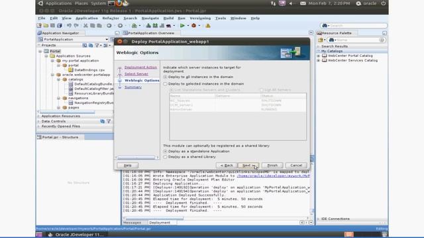Click the WebCenter Portal Catalog book icon
Screen dimensions: 424x238
pos(324,56)
